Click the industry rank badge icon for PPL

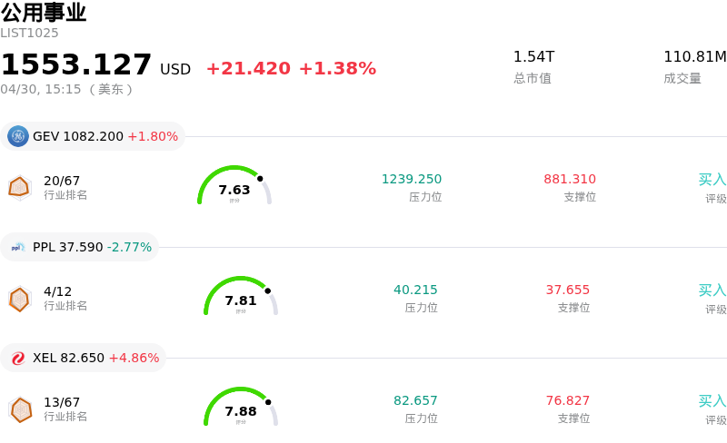coord(19,299)
